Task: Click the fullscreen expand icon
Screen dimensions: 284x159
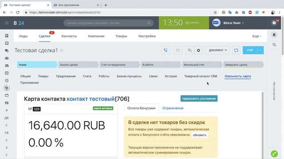Action: pyautogui.click(x=236, y=50)
